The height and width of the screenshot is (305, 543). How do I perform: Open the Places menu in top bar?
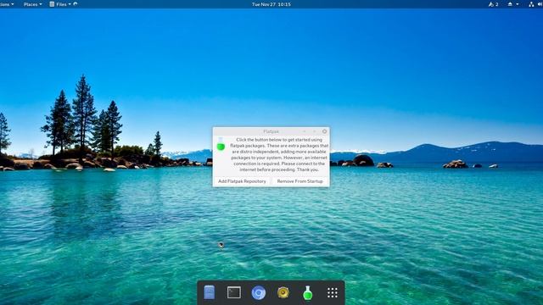pyautogui.click(x=32, y=4)
